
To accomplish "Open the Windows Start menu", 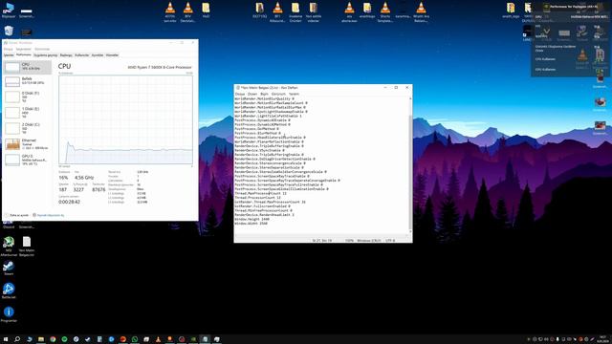I will [6, 339].
